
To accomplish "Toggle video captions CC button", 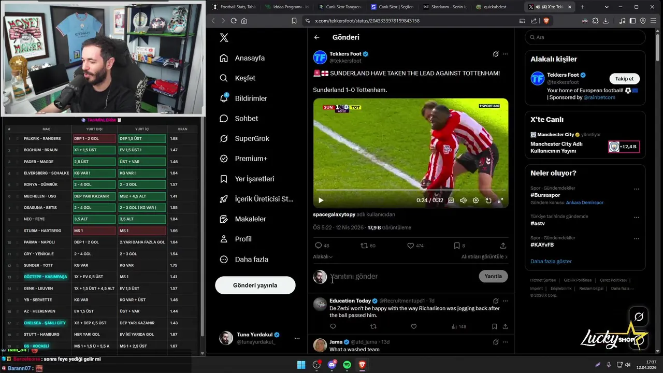I will pyautogui.click(x=451, y=200).
